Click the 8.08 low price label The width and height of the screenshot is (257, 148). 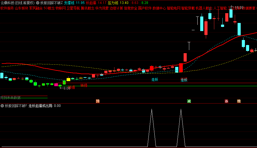coord(67,88)
